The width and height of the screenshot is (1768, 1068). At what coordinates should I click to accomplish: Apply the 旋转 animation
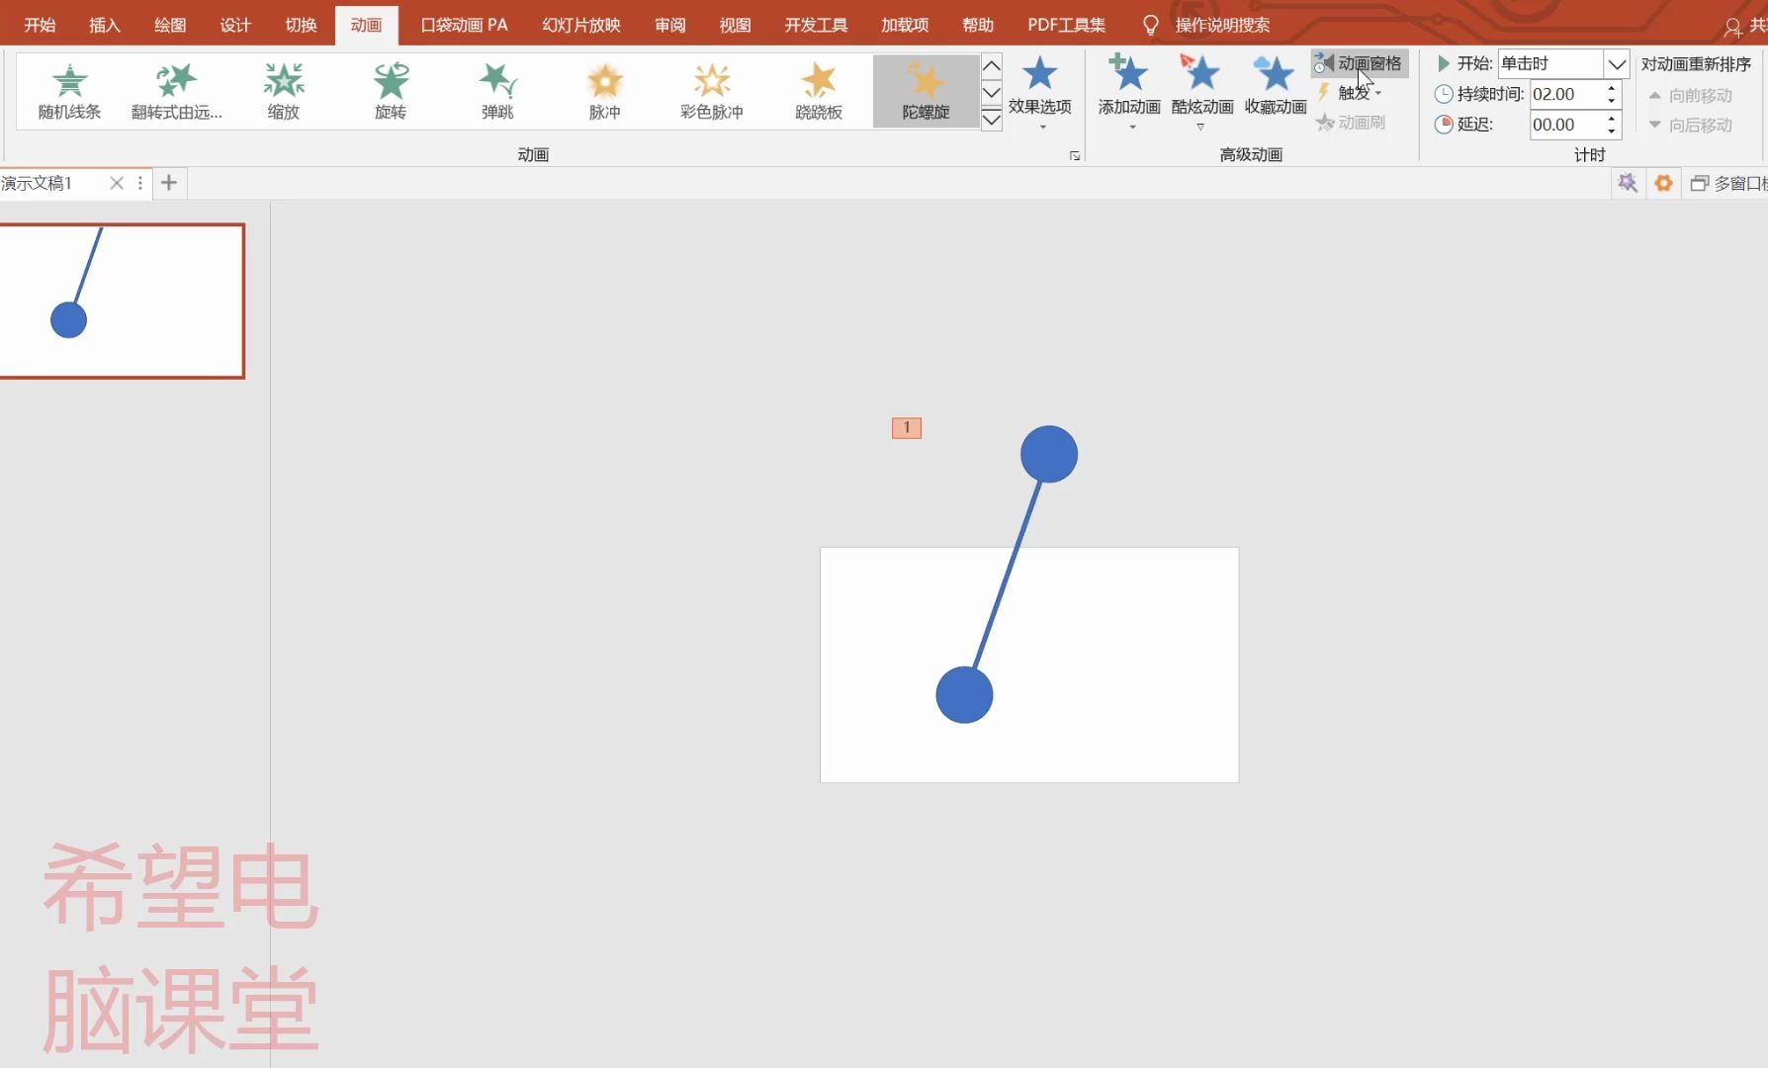[391, 91]
